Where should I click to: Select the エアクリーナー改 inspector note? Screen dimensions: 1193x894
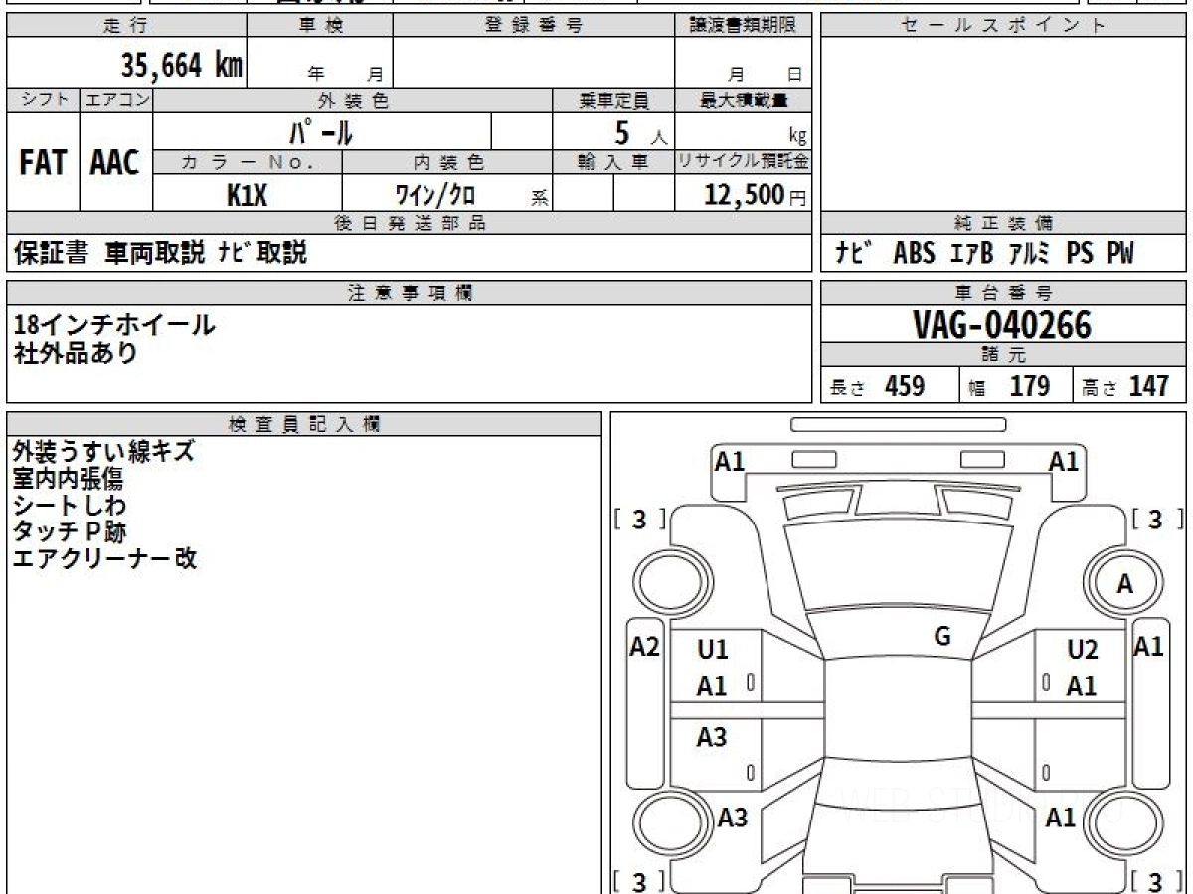click(x=104, y=558)
